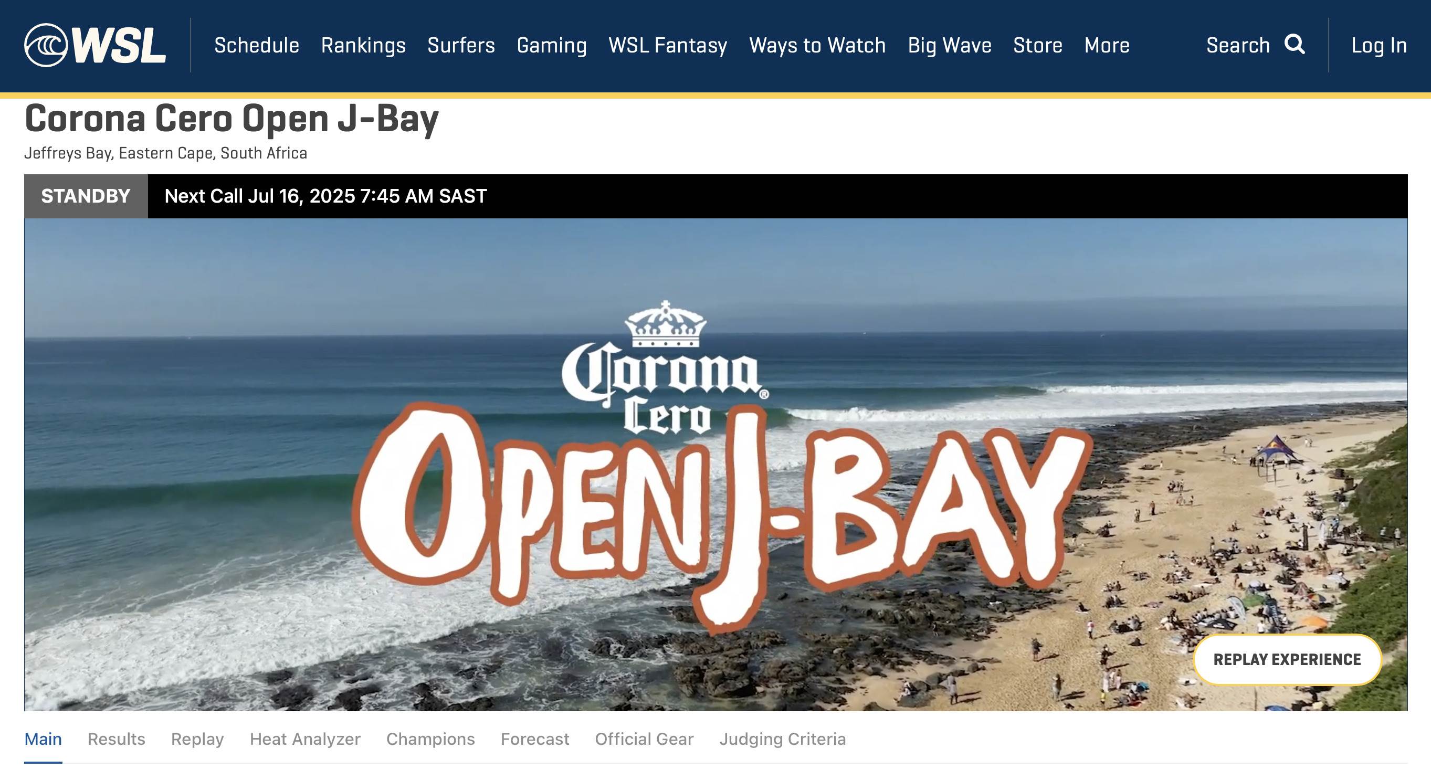Image resolution: width=1431 pixels, height=780 pixels.
Task: Click the Replay Experience button
Action: click(1287, 659)
